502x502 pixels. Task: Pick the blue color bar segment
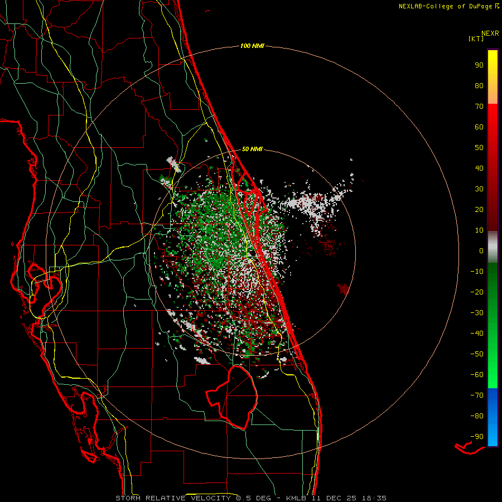493,417
